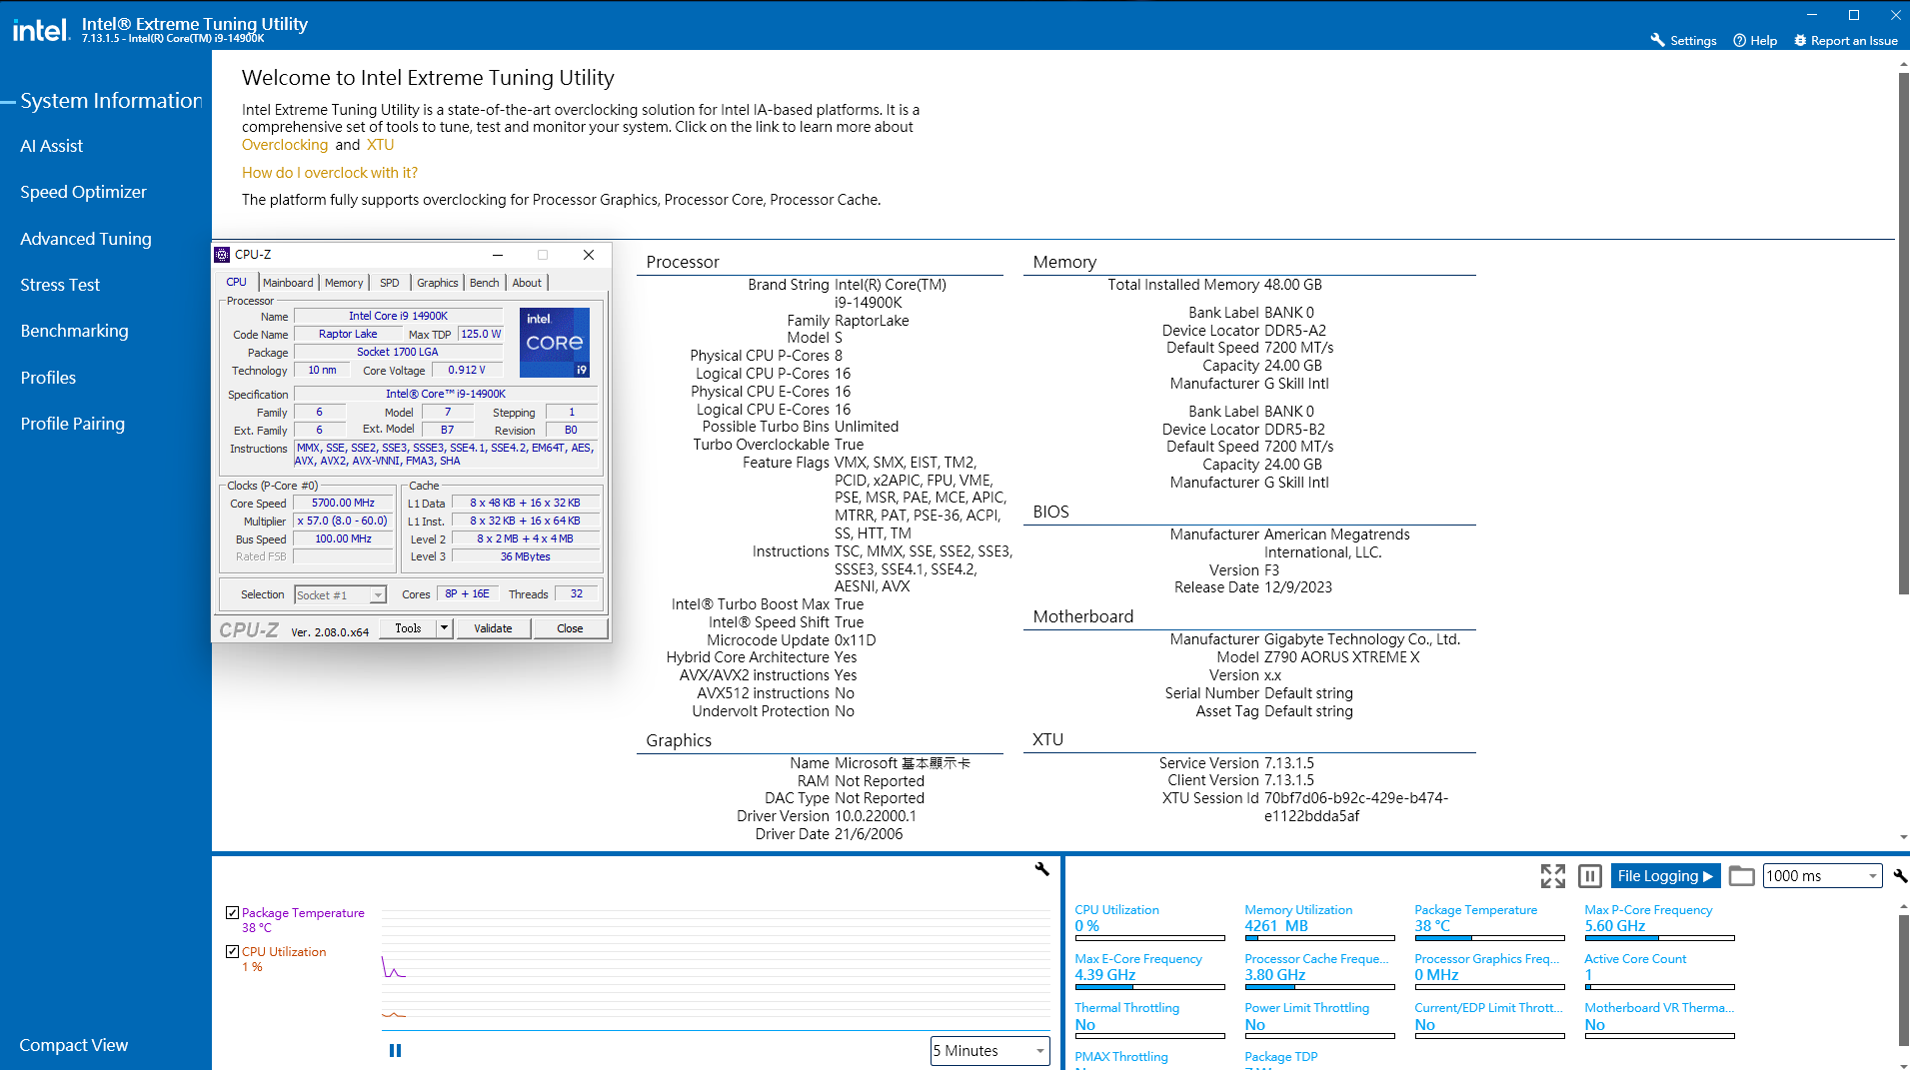The image size is (1910, 1070).
Task: Pause the monitor values panel
Action: (1590, 876)
